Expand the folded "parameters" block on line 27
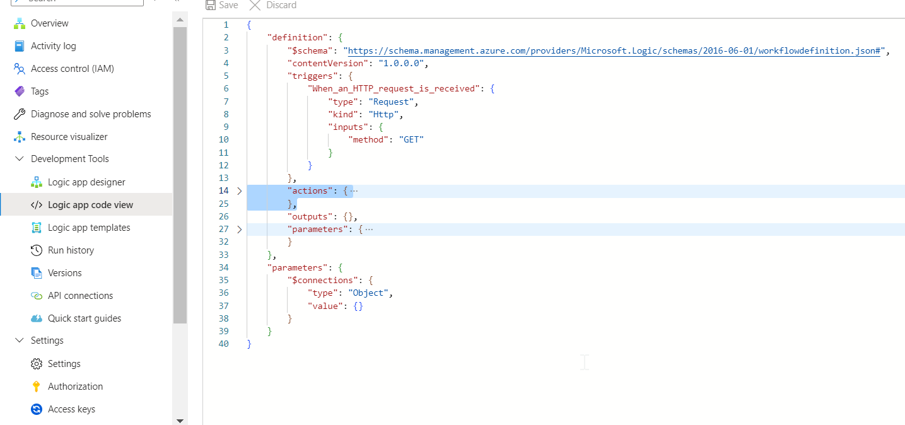Screen dimensions: 905x425 click(239, 230)
